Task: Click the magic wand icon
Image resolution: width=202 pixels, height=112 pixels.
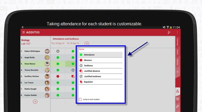Action: [169, 32]
